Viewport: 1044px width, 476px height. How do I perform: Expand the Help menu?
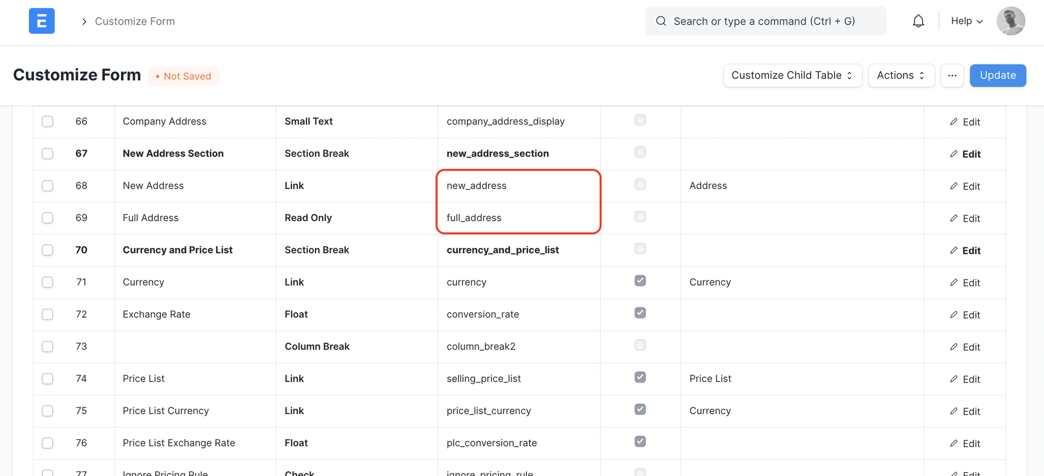click(x=966, y=21)
